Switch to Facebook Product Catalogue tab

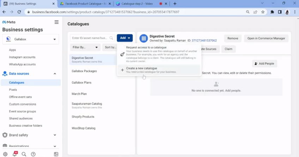point(86,4)
